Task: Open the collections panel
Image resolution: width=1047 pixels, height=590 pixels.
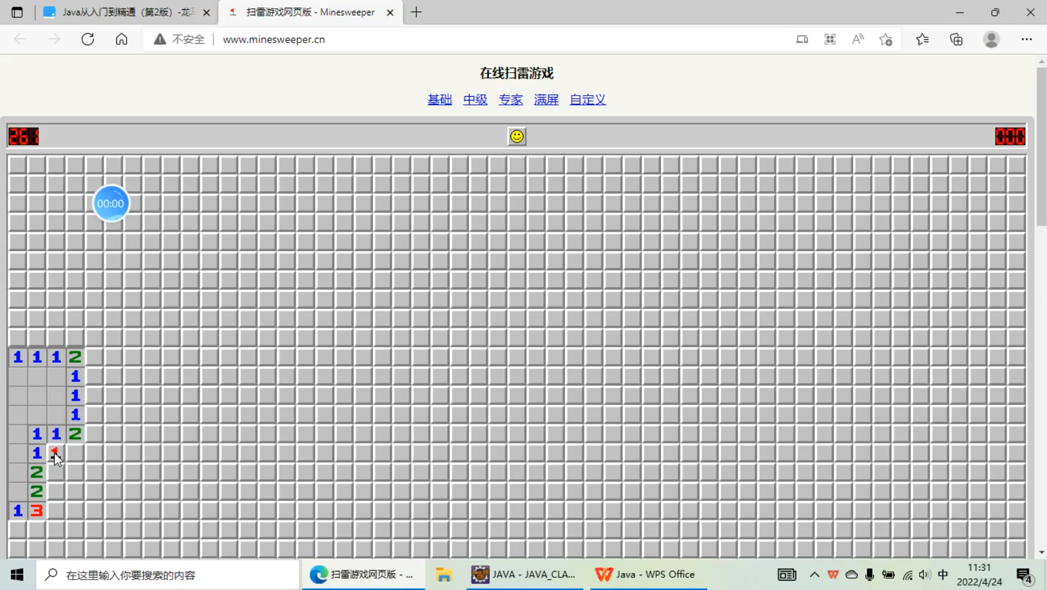Action: click(x=956, y=39)
